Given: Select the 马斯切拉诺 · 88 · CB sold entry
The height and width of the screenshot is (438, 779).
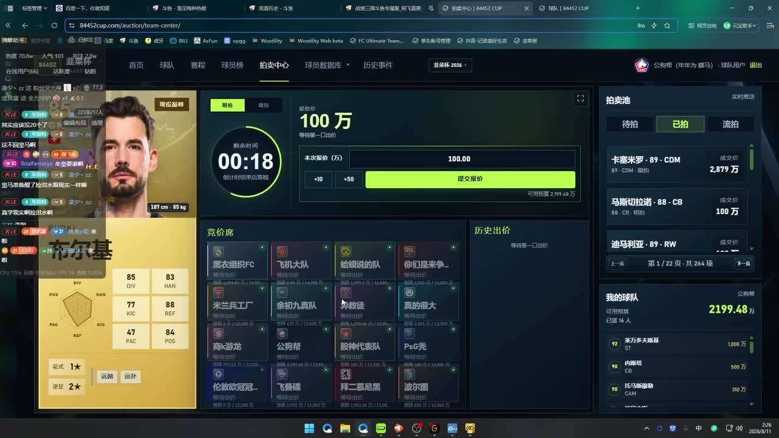Looking at the screenshot, I should coord(677,206).
